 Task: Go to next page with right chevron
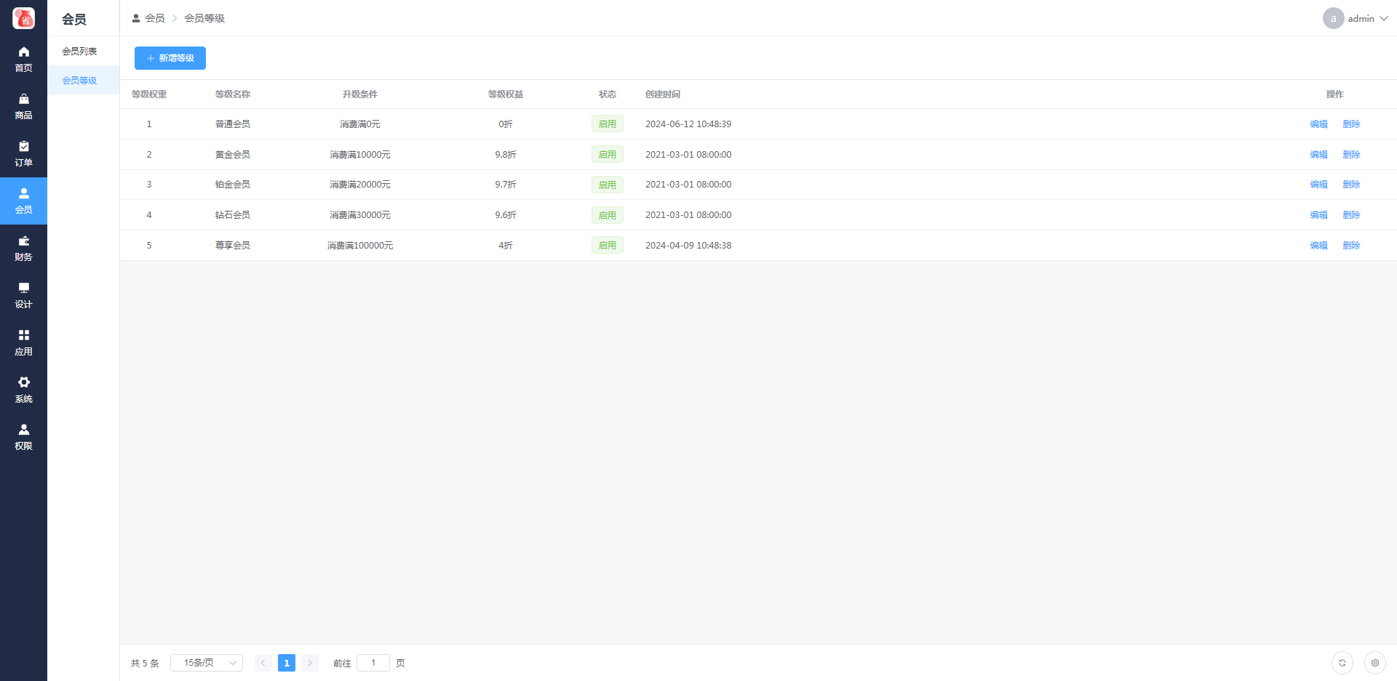309,663
